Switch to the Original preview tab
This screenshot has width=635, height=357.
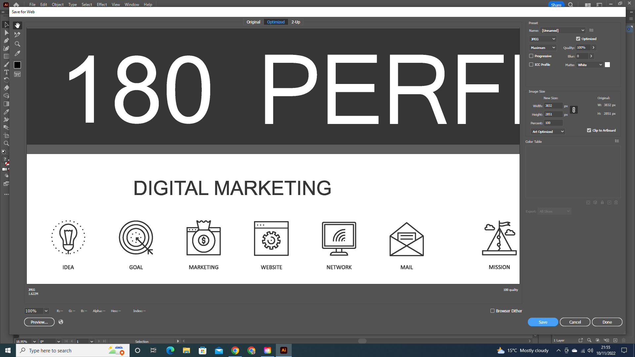point(253,22)
